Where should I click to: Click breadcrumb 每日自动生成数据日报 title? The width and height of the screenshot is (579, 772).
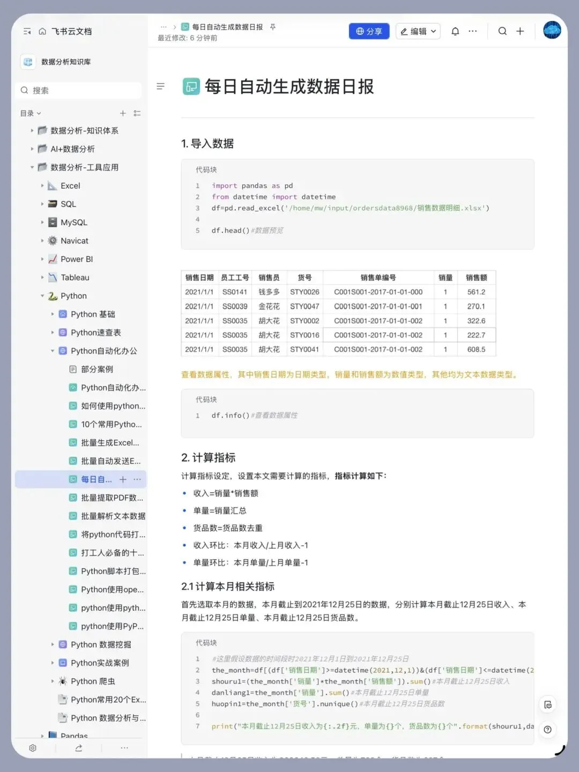(x=227, y=27)
